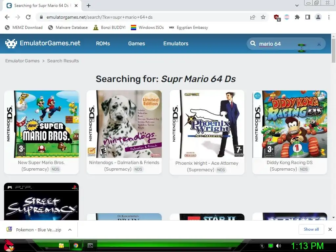Open Windows ISOs bookmark
336x252 pixels.
pos(147,28)
